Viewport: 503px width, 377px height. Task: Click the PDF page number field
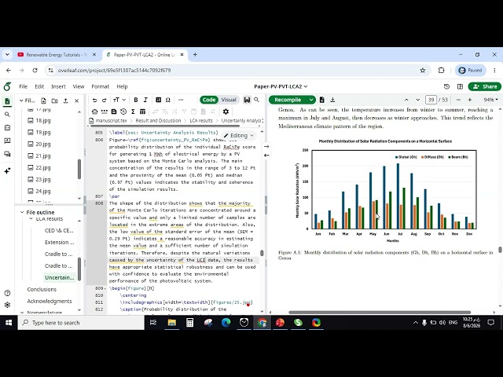(x=431, y=100)
